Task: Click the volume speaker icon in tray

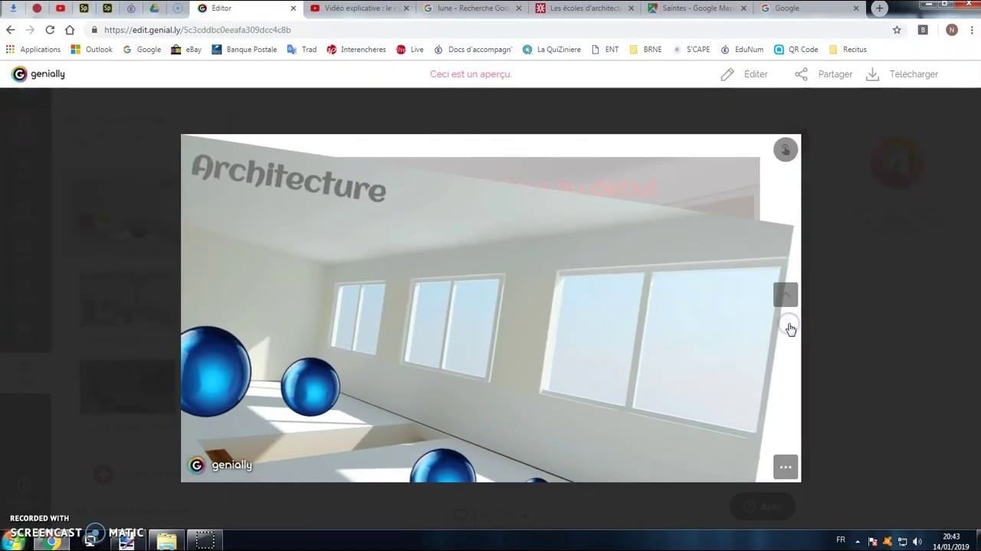Action: (x=917, y=541)
